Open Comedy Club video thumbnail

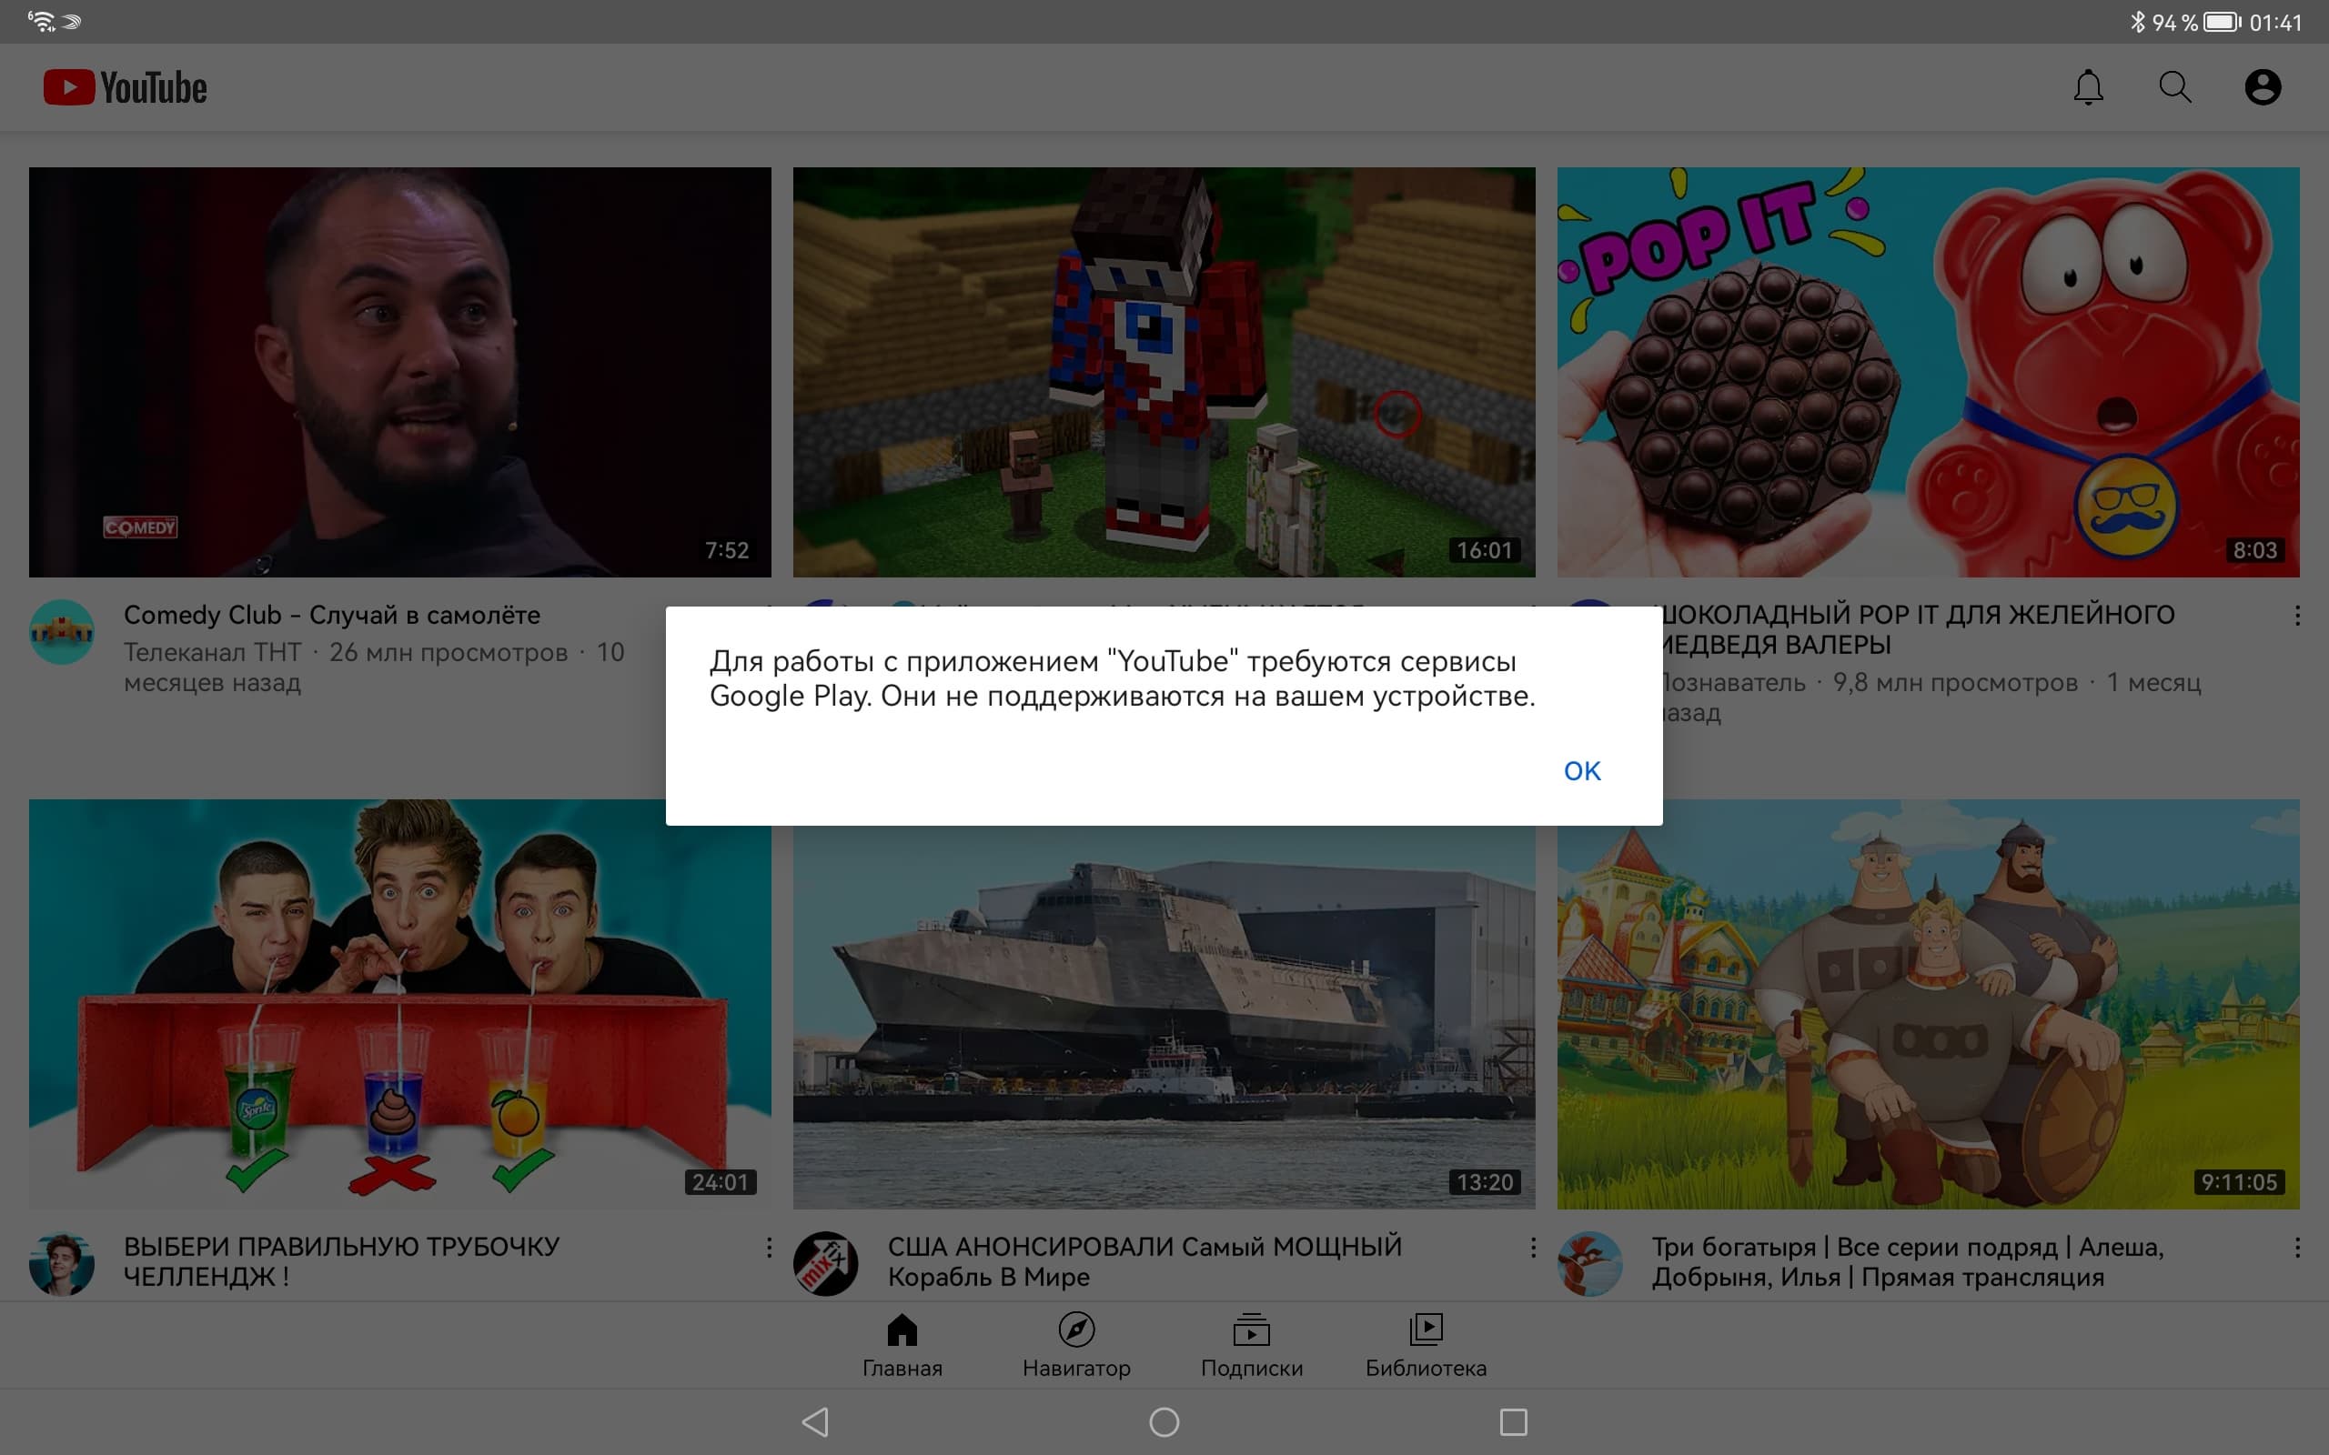(x=399, y=371)
